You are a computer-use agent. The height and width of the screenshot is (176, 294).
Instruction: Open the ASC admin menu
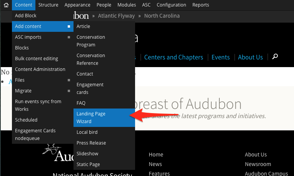[x=146, y=5]
